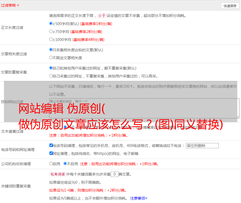Viewport: 241px width, 203px height.
Task: Click the 快速保存 button
Action: point(230,6)
